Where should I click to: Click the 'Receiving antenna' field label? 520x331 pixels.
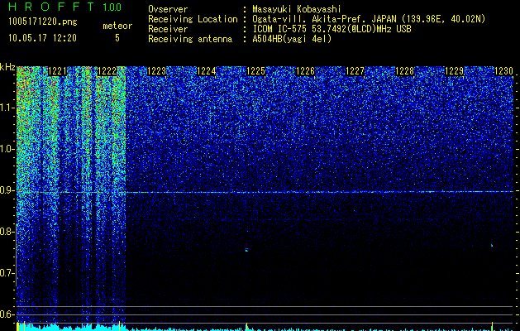coord(190,39)
